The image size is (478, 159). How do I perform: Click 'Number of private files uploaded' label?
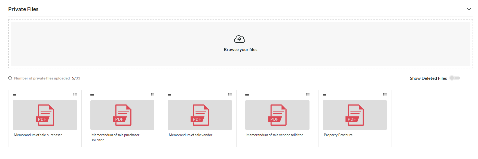(x=42, y=78)
